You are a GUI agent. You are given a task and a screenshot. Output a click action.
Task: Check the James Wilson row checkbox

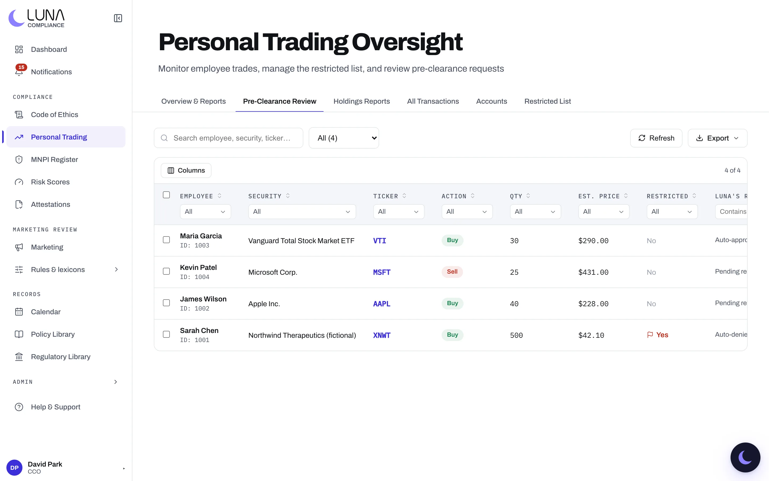click(x=166, y=302)
